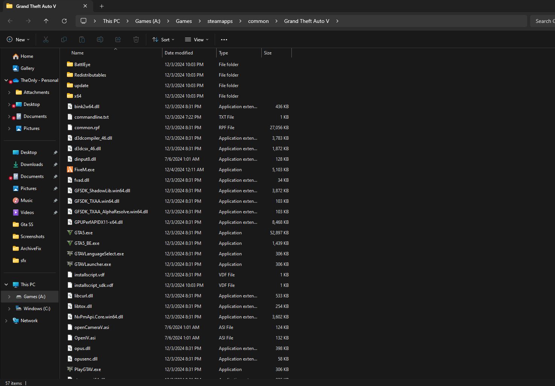Expand the Network tree node
The width and height of the screenshot is (555, 386).
tap(6, 321)
